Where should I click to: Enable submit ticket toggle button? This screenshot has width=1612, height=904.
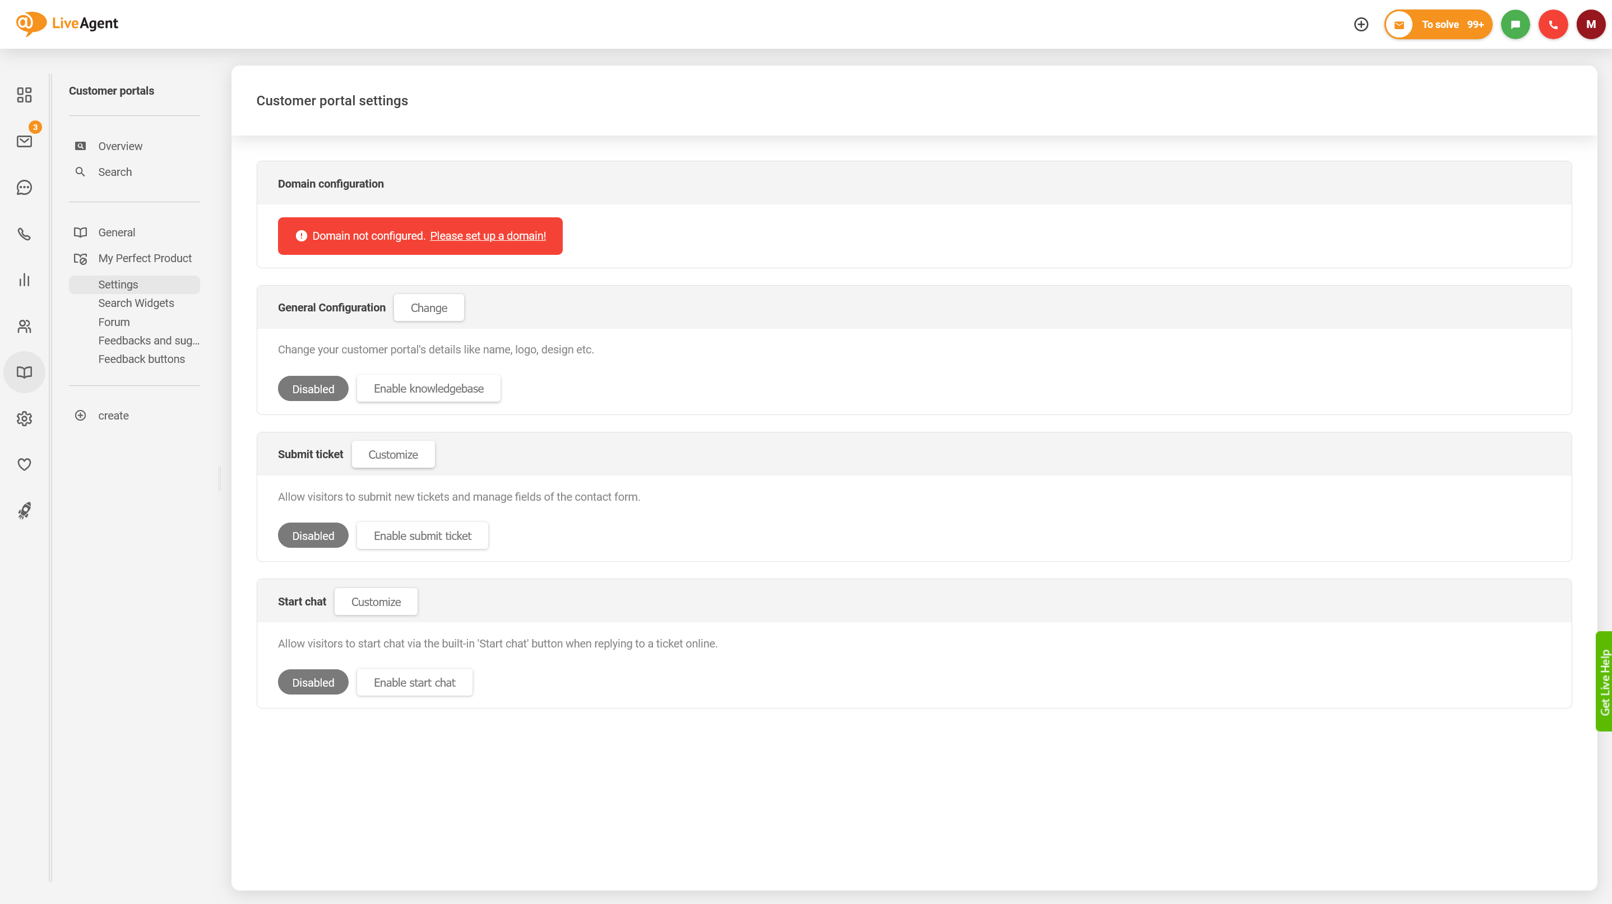pos(421,536)
